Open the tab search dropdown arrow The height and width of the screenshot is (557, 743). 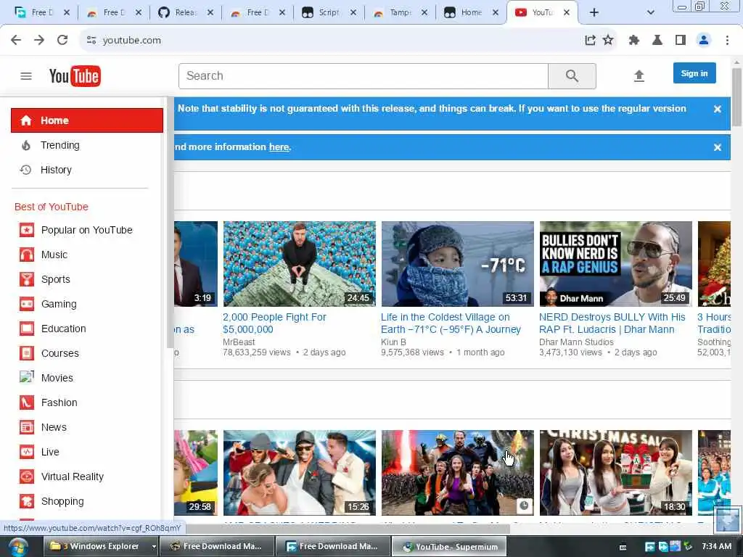[x=651, y=13]
